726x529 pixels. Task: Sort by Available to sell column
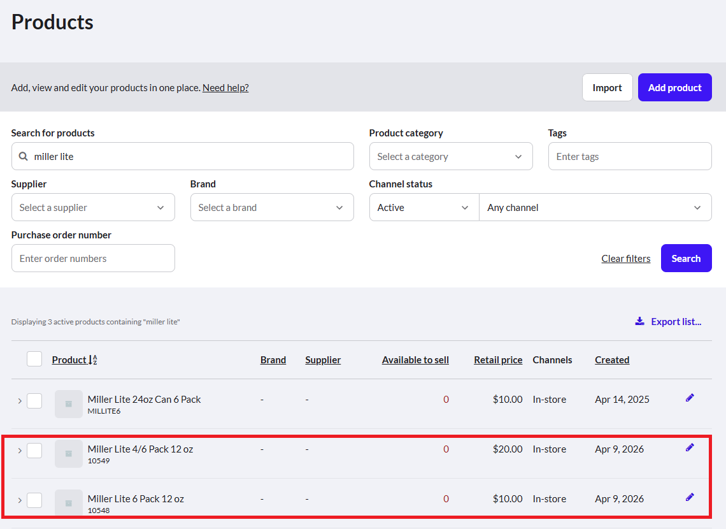(415, 360)
